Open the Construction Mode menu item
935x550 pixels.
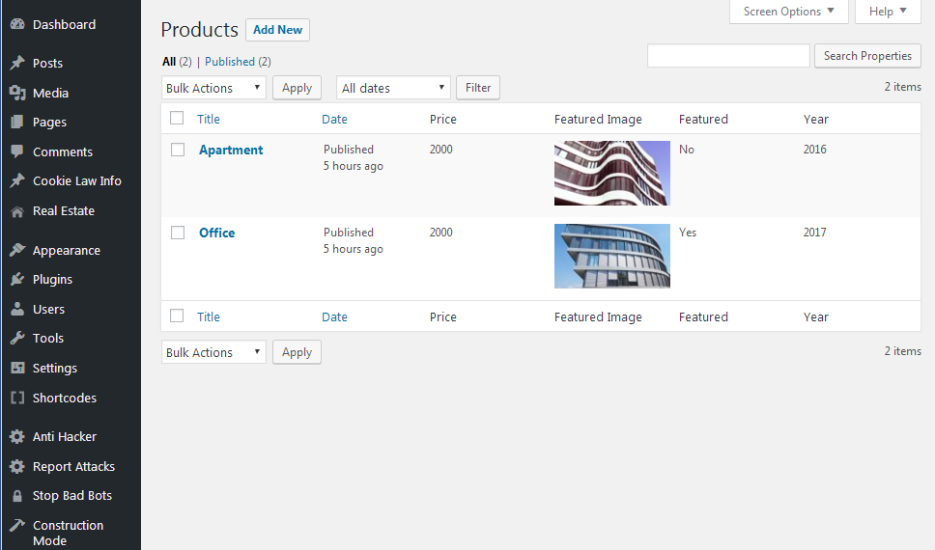coord(68,533)
